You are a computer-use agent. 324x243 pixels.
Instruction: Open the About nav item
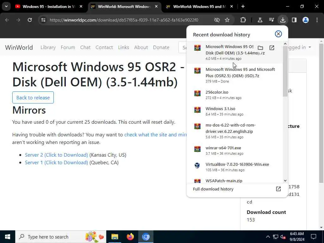coord(141,47)
